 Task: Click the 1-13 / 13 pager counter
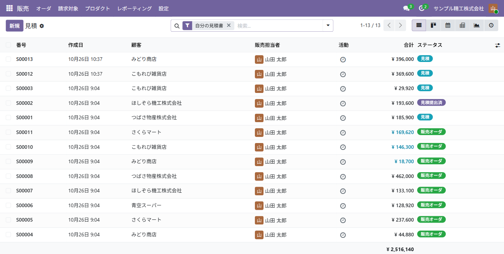(x=370, y=25)
